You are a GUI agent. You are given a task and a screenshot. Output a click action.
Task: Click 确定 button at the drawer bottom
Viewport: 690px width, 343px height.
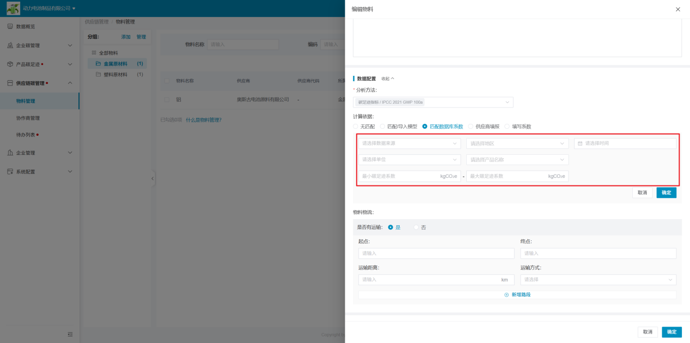(671, 332)
